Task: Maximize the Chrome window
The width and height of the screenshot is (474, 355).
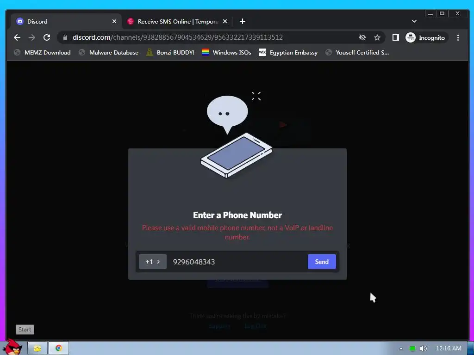Action: coord(442,14)
